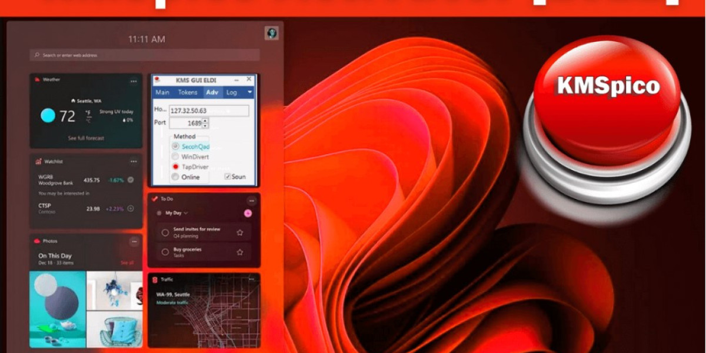The height and width of the screenshot is (353, 706).
Task: Click the sun icon beside 72 degrees
Action: pos(48,116)
